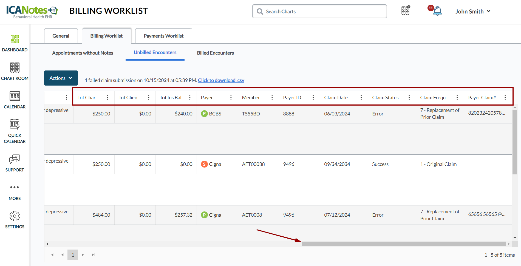Open the Dashboard from sidebar
Image resolution: width=521 pixels, height=266 pixels.
[x=15, y=43]
